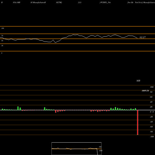The height and width of the screenshot is (155, 155).
Task: Click the MR axis label -40
Action: coord(151,122)
